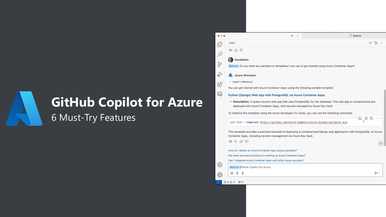Open the Manage gear icon

tap(220, 175)
